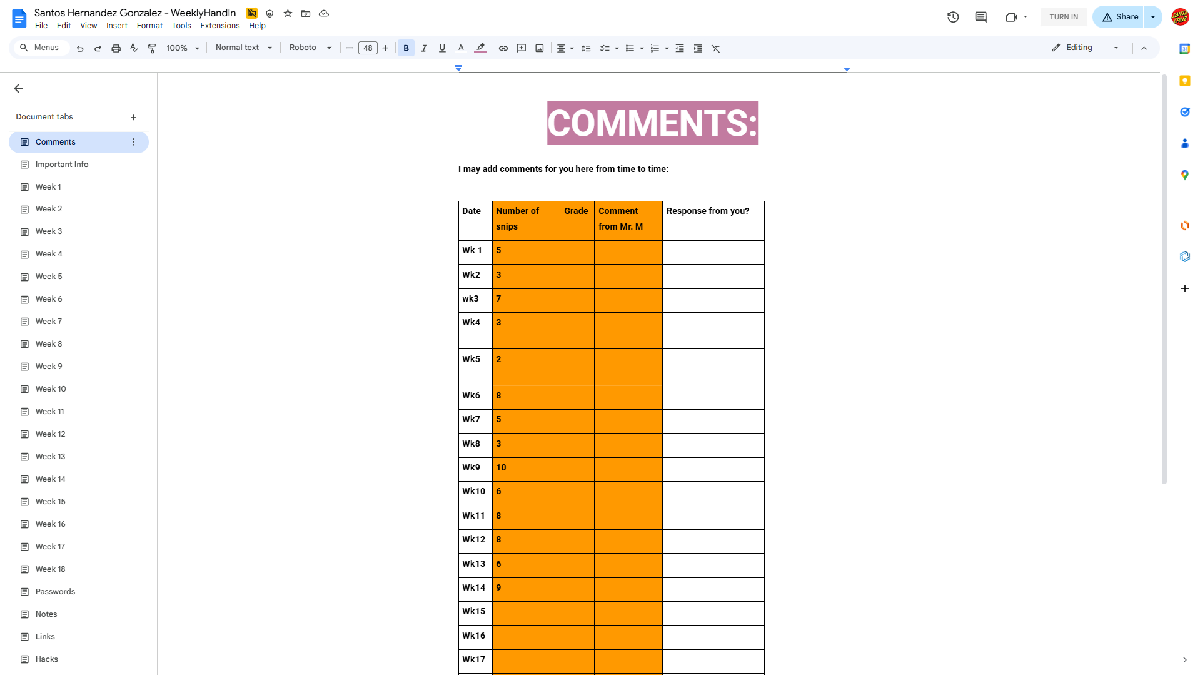Open version history clock icon
This screenshot has width=1200, height=675.
click(x=952, y=17)
